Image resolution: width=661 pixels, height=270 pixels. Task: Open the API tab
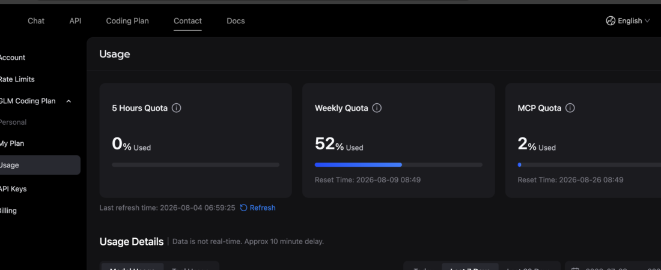coord(75,21)
